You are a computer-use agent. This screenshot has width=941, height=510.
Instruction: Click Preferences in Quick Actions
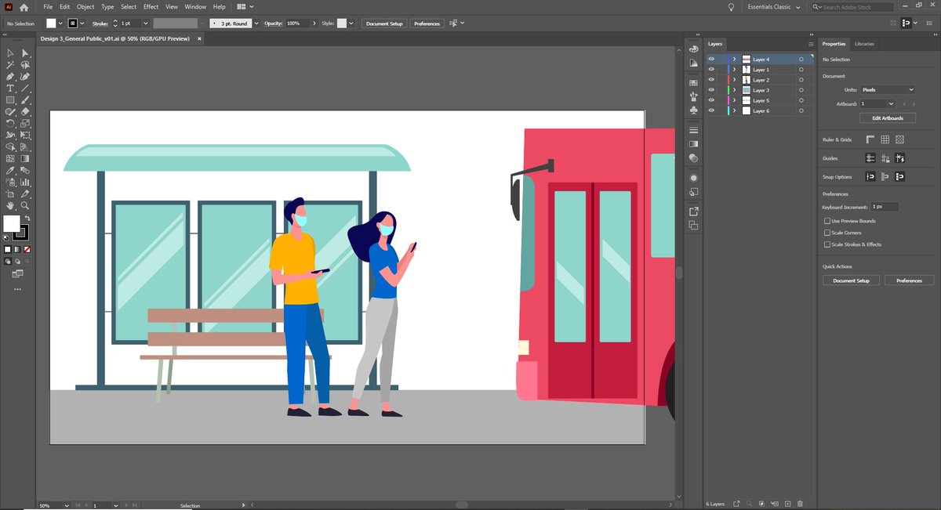pyautogui.click(x=909, y=280)
